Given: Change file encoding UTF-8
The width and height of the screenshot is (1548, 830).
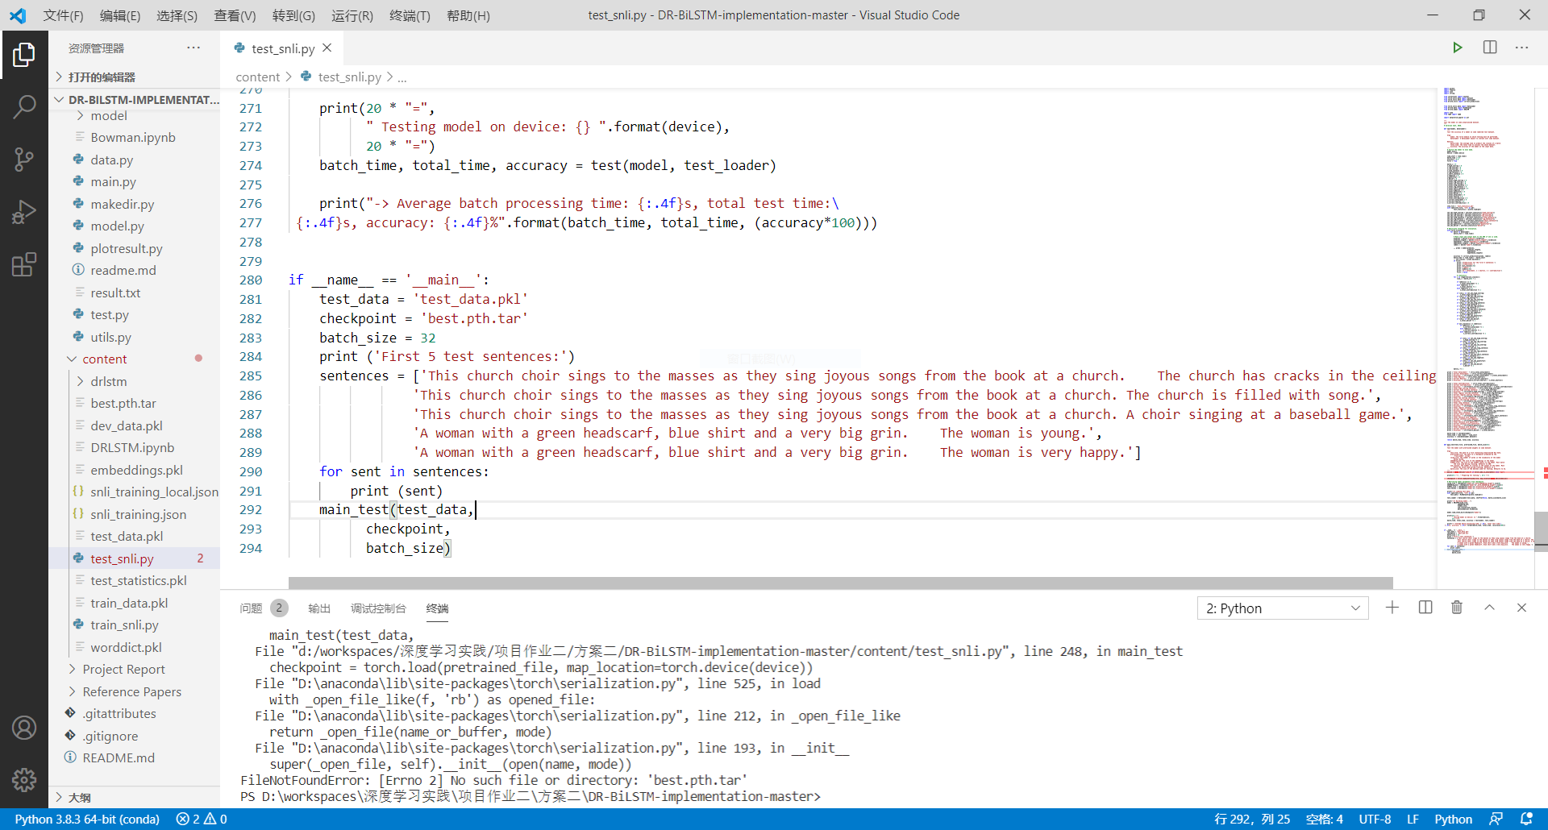Looking at the screenshot, I should [x=1375, y=819].
